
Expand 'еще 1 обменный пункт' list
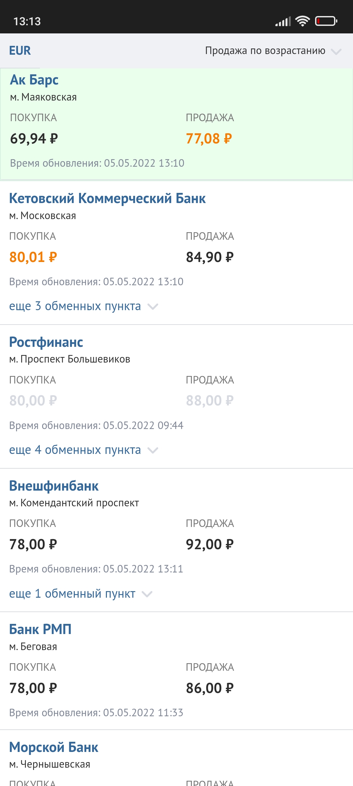pyautogui.click(x=81, y=594)
